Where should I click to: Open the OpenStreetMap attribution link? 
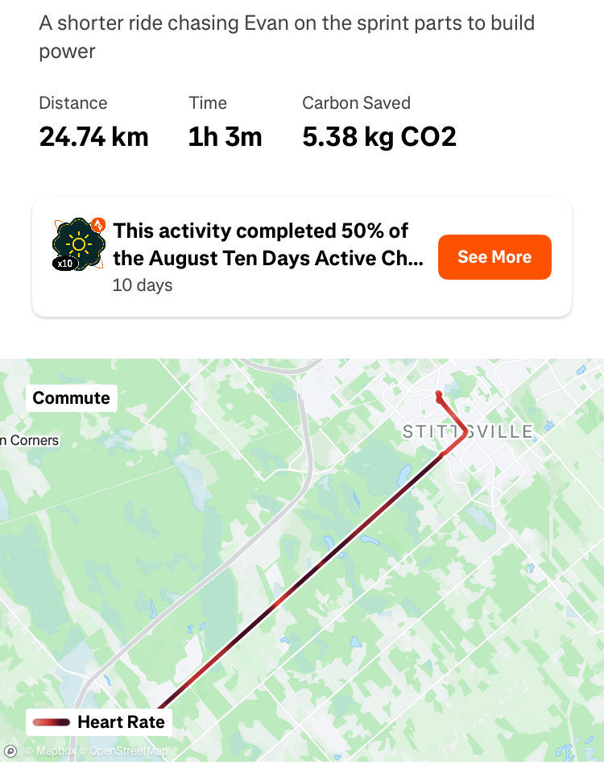point(123,750)
